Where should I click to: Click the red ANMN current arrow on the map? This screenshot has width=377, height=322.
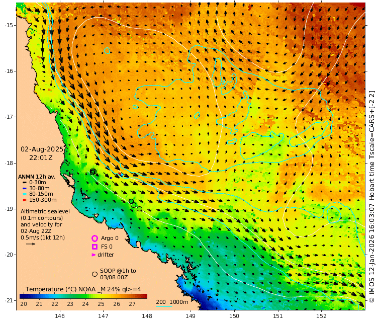[x=120, y=173]
